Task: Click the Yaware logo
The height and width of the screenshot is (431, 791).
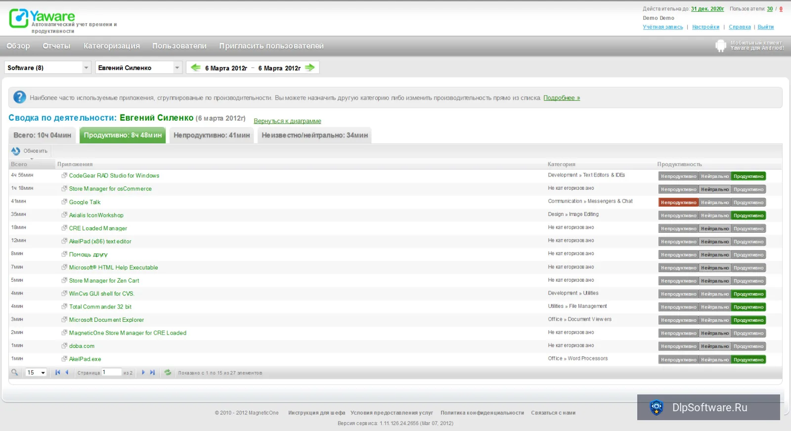Action: pos(43,19)
